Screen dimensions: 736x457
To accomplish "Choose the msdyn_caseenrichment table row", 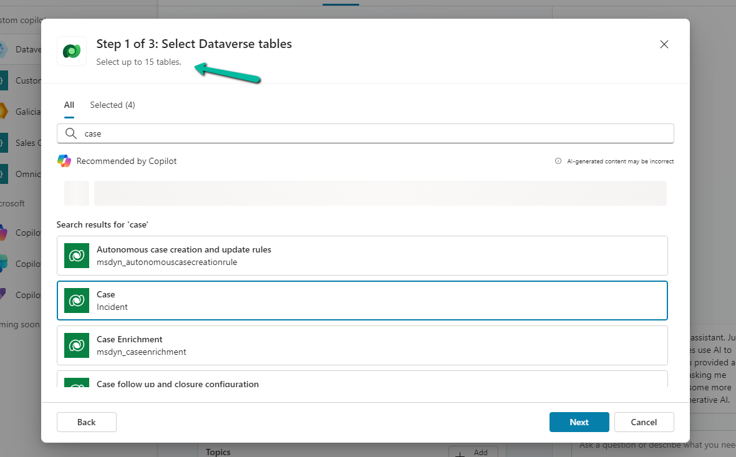I will pos(374,345).
